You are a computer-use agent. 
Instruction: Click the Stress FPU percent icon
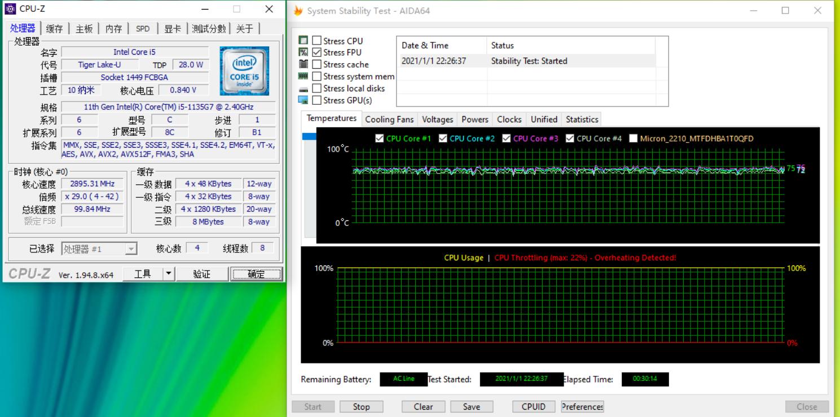pos(304,52)
